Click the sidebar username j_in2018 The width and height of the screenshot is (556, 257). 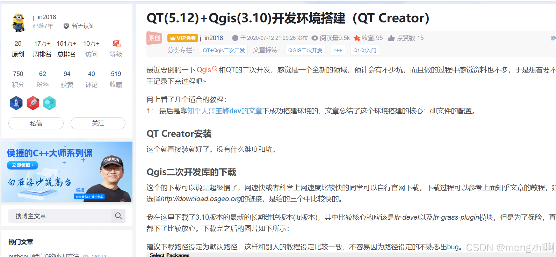[x=44, y=17]
